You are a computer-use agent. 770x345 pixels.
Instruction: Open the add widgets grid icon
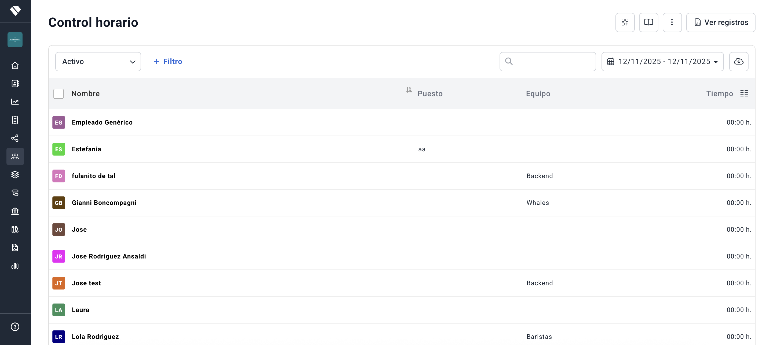[625, 22]
